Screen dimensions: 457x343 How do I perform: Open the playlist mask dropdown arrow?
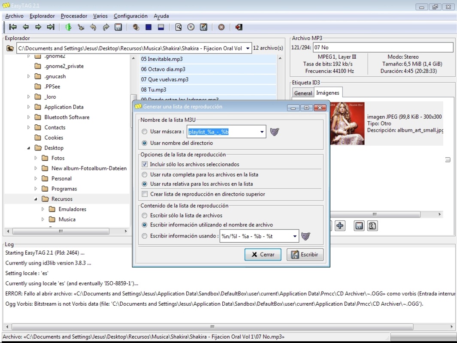click(262, 132)
